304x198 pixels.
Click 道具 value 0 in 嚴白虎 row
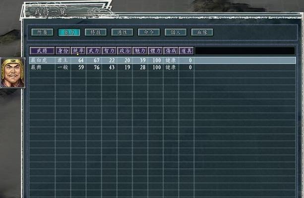(x=190, y=60)
